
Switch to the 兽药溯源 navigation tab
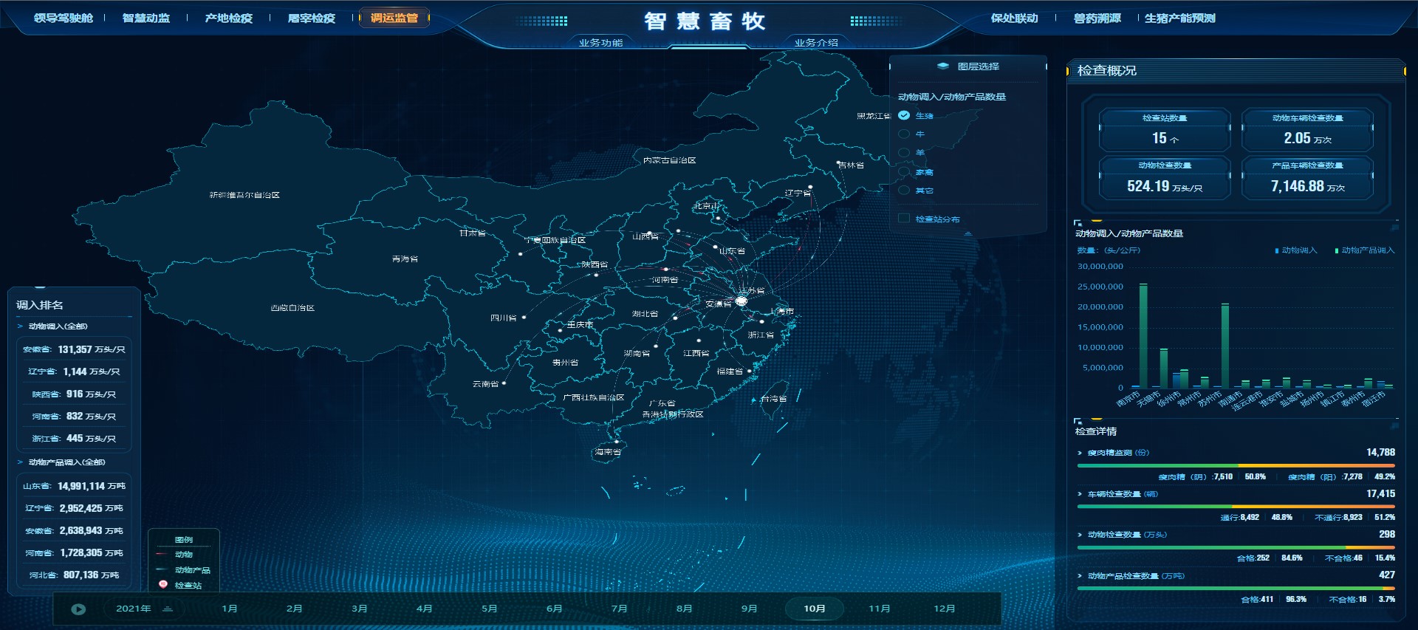coord(1097,18)
